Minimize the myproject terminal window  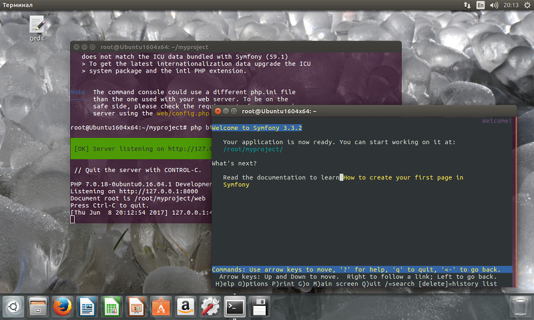pos(85,47)
